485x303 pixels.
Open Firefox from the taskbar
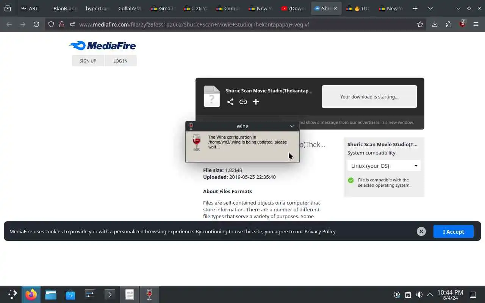click(31, 294)
